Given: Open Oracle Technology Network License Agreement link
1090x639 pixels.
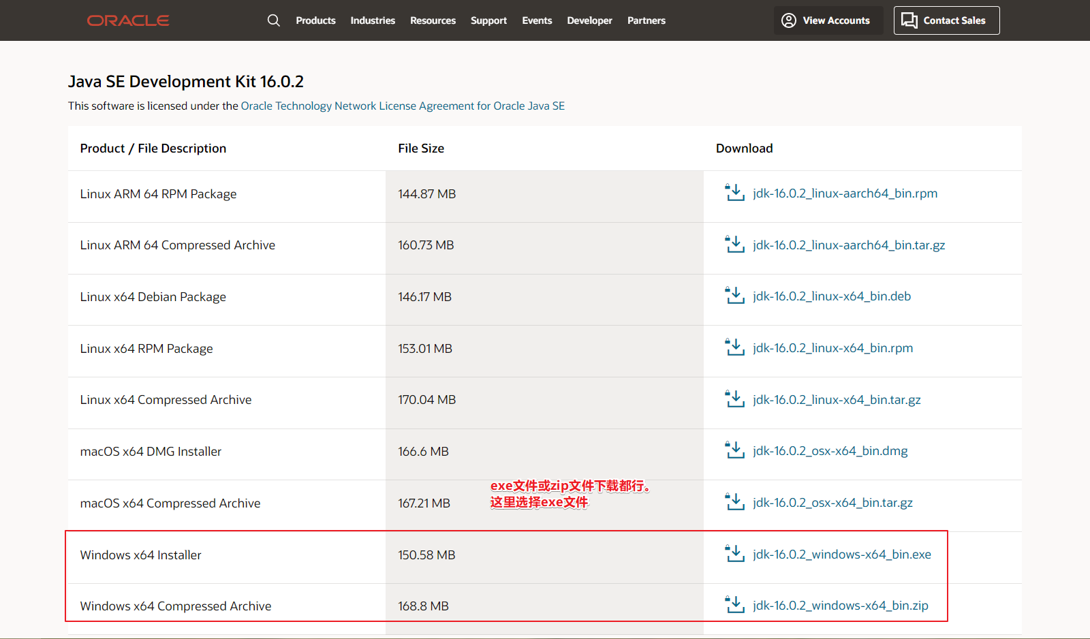Looking at the screenshot, I should tap(403, 106).
